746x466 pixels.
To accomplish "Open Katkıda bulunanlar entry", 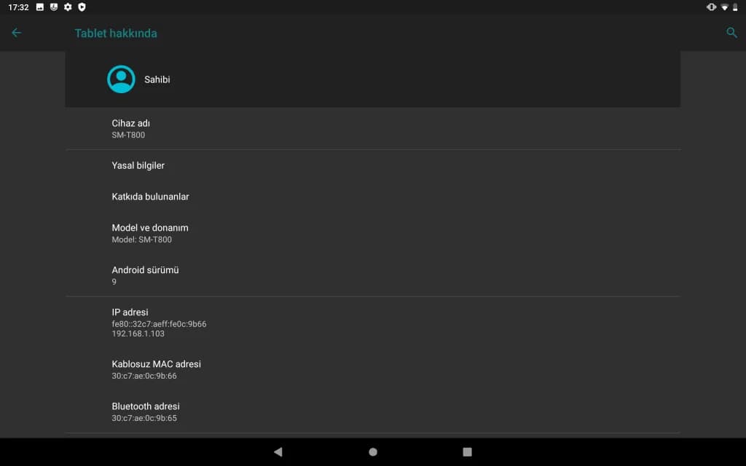I will [373, 197].
